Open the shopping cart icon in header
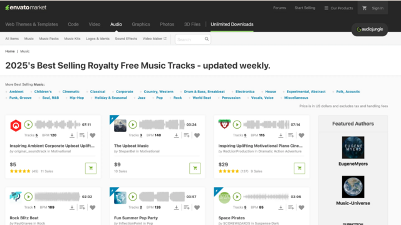 [x=365, y=8]
